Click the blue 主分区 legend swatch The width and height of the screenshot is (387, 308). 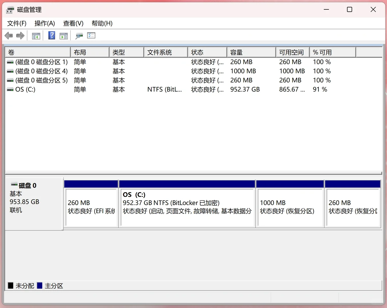point(40,285)
